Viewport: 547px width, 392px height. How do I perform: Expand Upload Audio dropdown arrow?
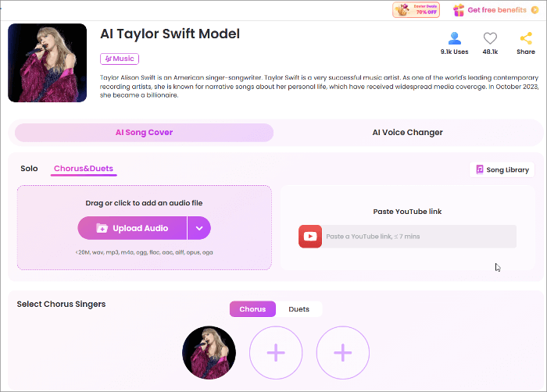(199, 228)
